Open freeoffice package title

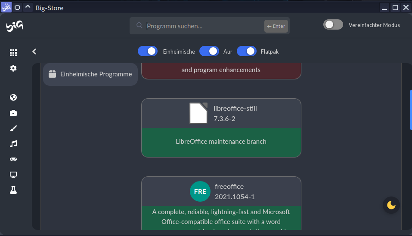(229, 187)
